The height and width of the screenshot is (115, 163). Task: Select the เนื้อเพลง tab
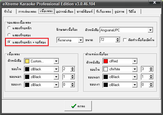(46, 11)
